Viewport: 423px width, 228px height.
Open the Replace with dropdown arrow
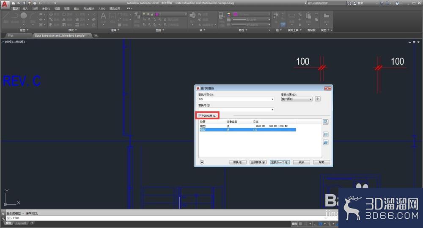click(272, 110)
